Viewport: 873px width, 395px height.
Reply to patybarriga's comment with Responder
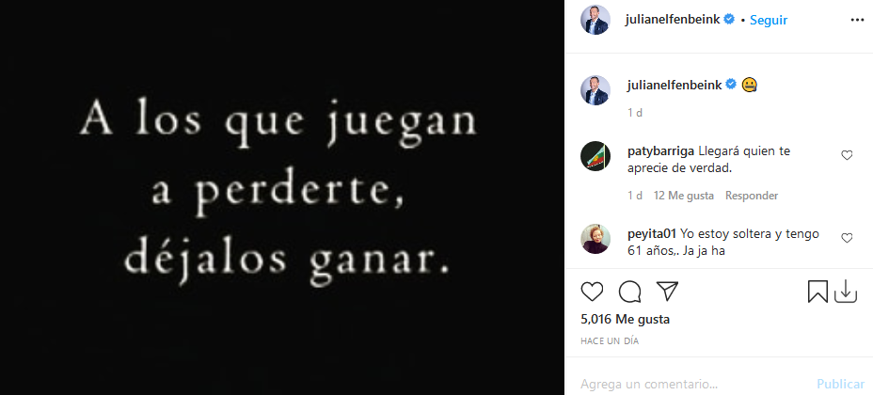(x=752, y=196)
